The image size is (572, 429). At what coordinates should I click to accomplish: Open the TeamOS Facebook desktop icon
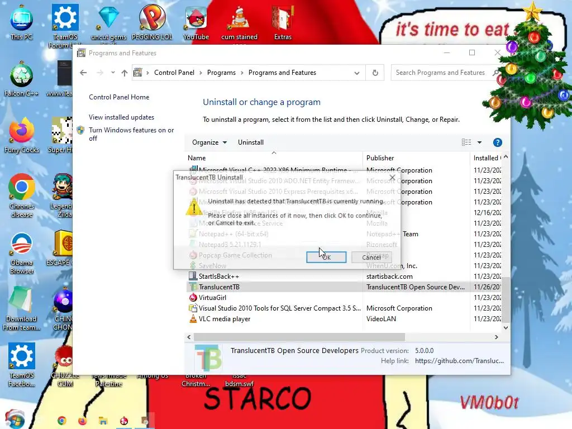(22, 365)
